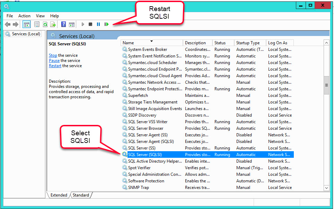Click the gear icon of System Events Broker
The image size is (334, 209).
(x=125, y=49)
